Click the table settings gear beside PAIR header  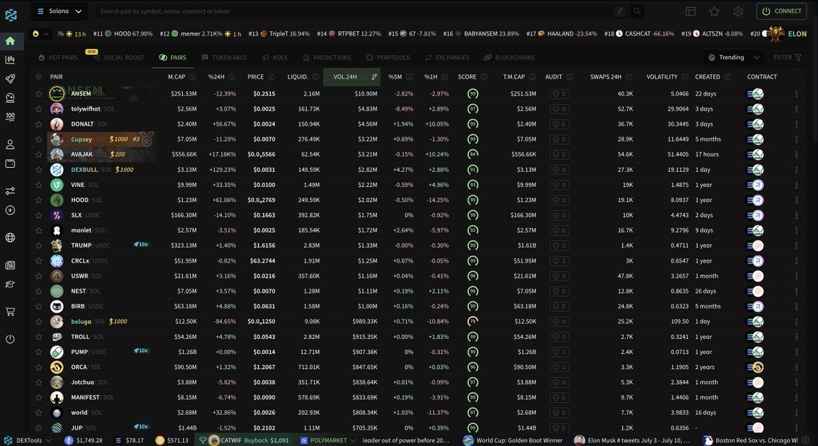pos(39,76)
